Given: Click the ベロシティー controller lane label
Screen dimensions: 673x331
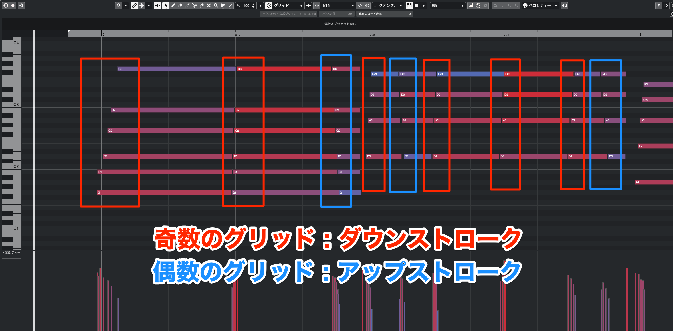Looking at the screenshot, I should [x=12, y=253].
